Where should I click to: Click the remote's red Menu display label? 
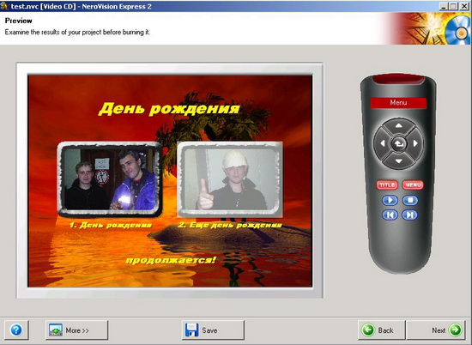(x=398, y=103)
